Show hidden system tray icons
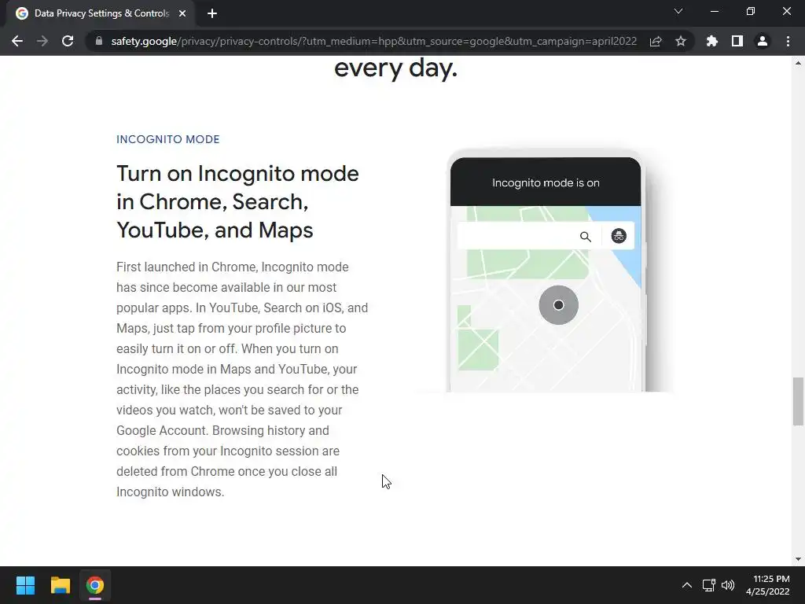 coord(686,585)
